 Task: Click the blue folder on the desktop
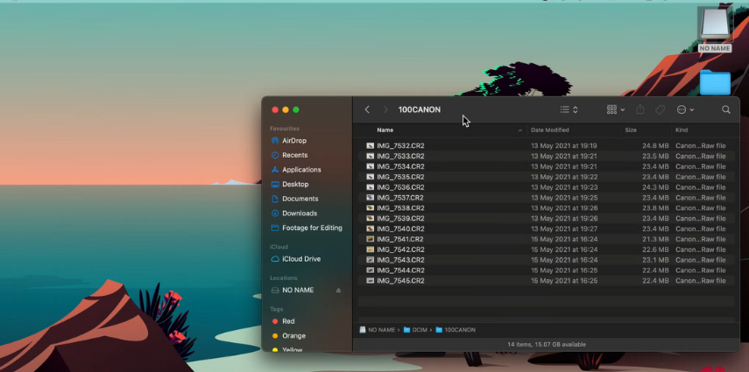(715, 83)
